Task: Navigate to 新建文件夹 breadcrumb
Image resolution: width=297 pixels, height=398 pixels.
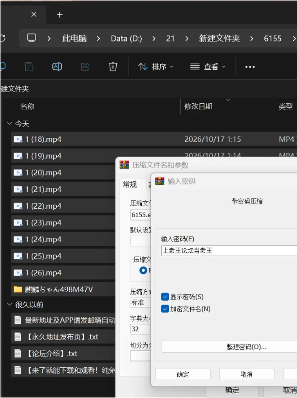Action: click(219, 38)
